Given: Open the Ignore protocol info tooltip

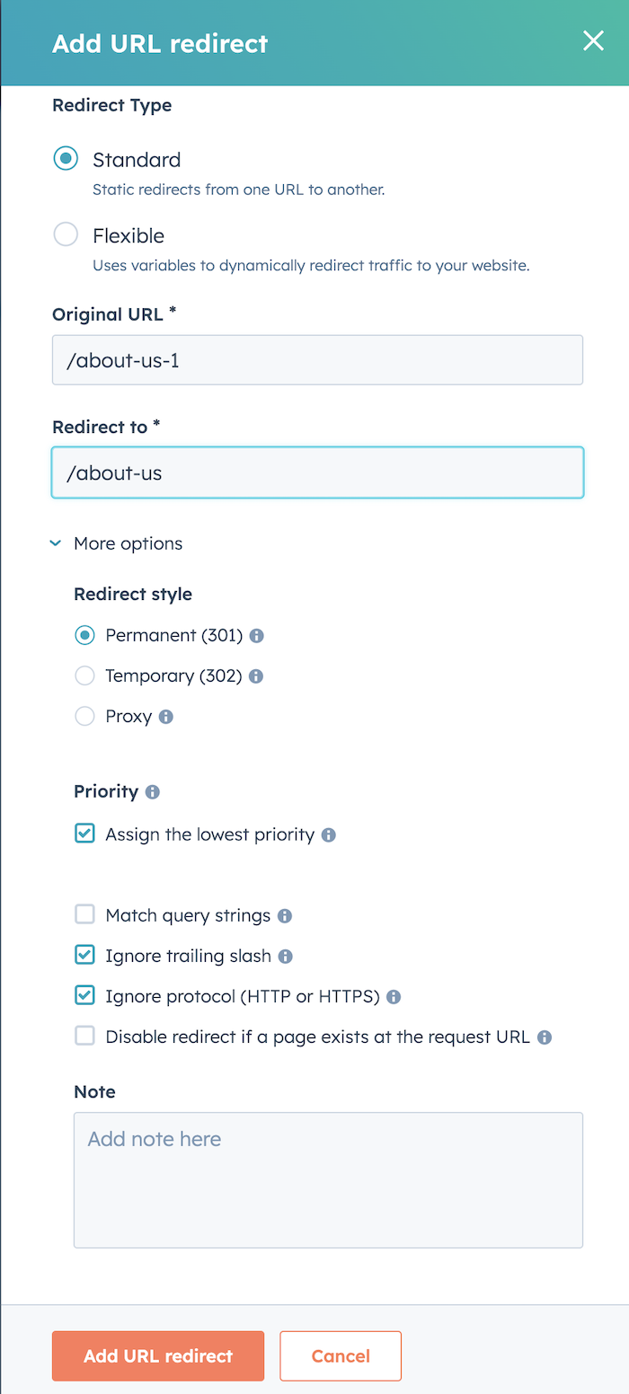Looking at the screenshot, I should 393,996.
